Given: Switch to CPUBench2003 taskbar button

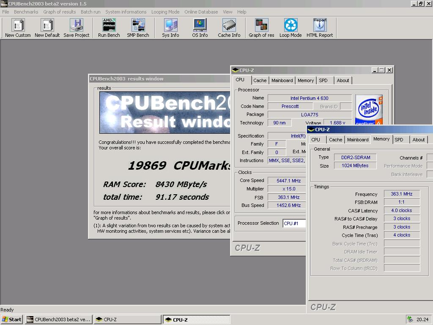Looking at the screenshot, I should pos(59,319).
